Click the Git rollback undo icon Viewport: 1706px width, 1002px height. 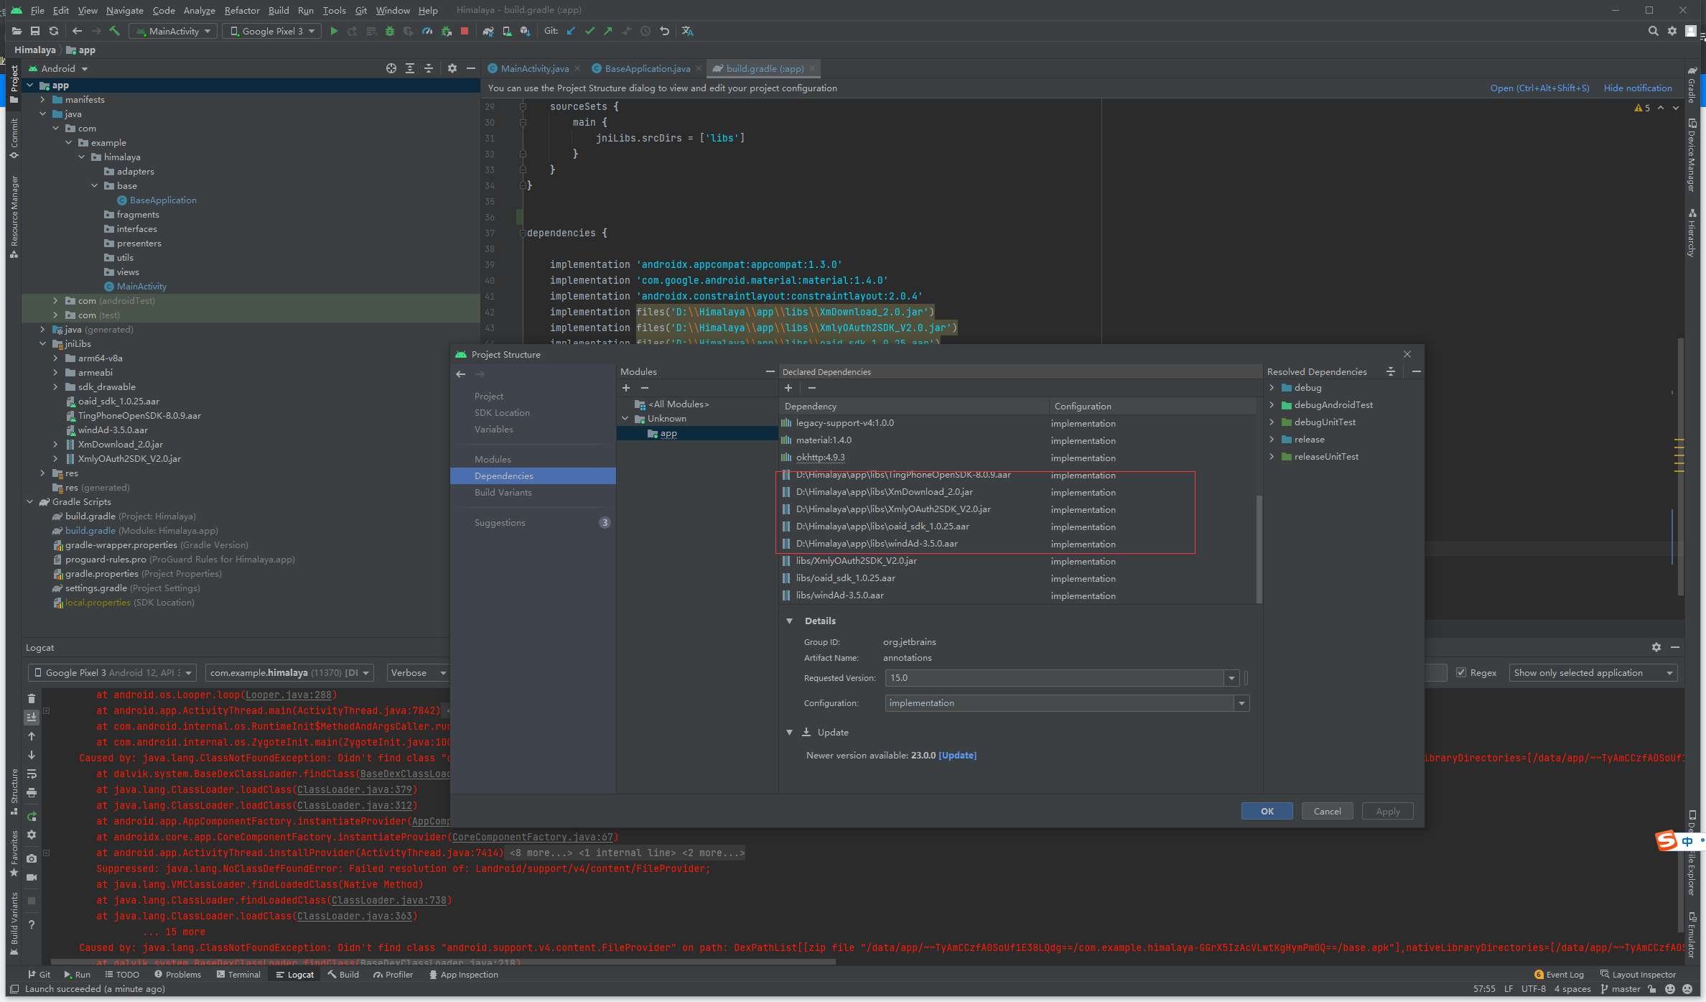(664, 31)
